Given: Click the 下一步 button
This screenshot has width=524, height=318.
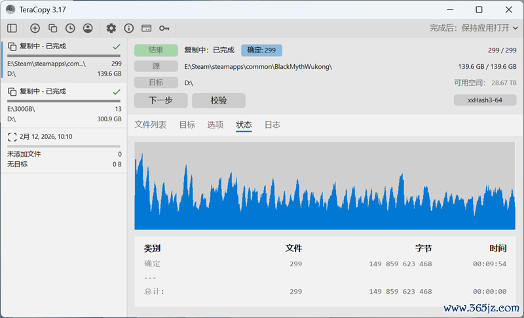Looking at the screenshot, I should coord(160,100).
